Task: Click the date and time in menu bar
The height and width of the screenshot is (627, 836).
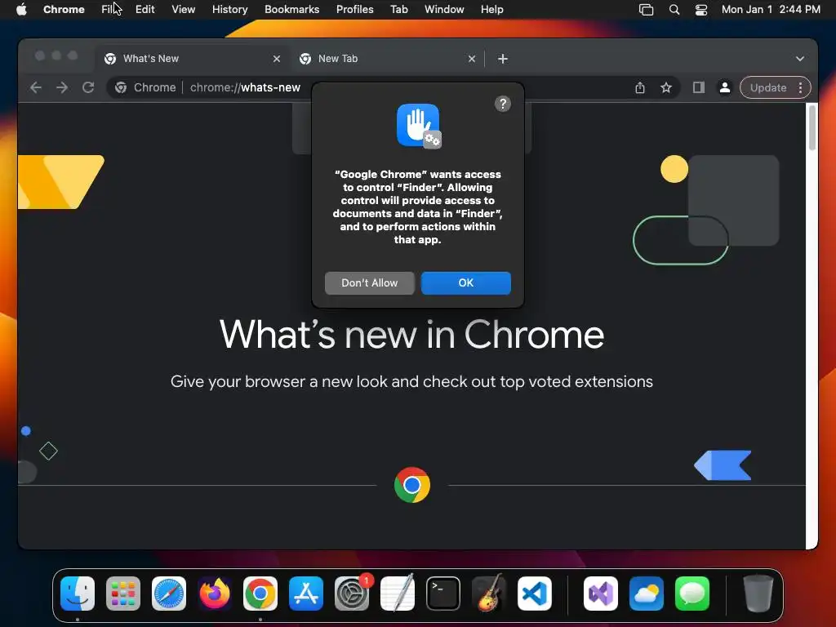Action: coord(771,10)
